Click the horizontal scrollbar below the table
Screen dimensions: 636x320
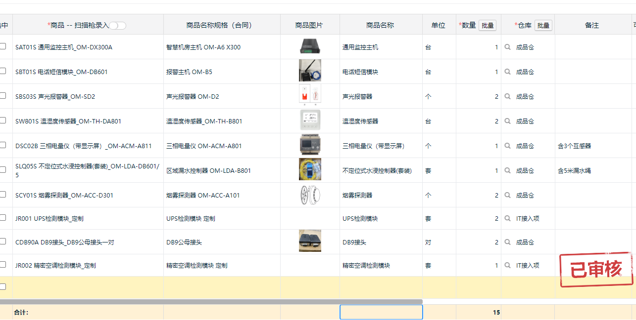coord(211,301)
